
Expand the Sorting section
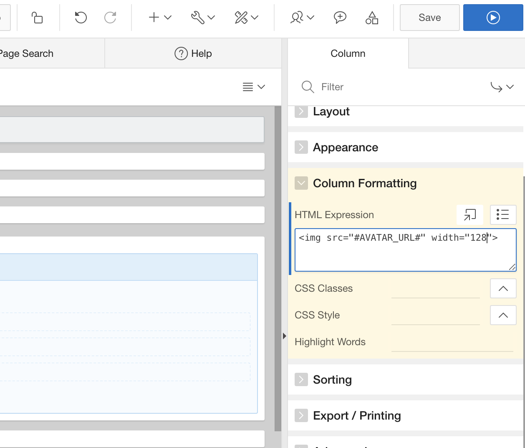tap(301, 380)
